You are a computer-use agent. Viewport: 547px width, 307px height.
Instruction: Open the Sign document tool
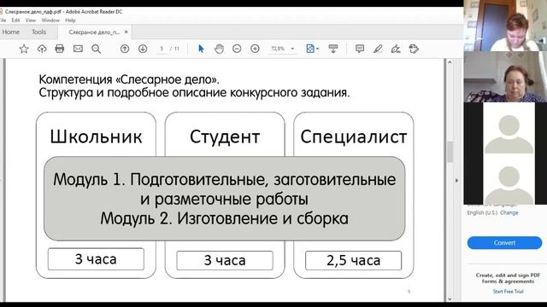tap(396, 49)
